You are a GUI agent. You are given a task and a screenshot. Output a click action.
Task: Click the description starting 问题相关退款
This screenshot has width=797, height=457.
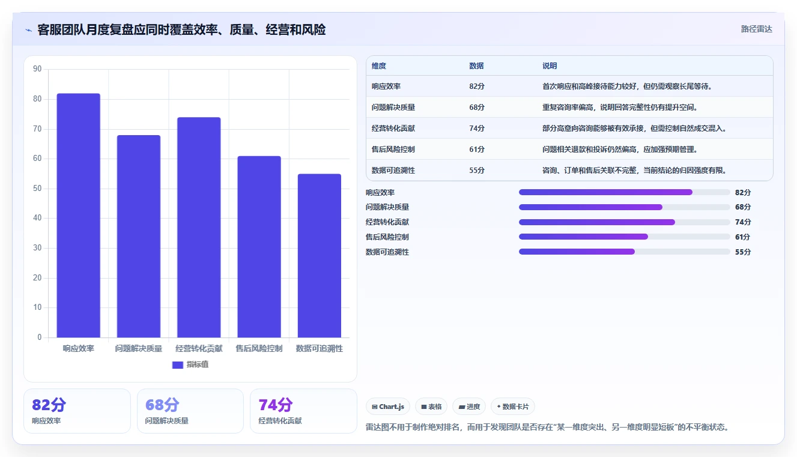[x=620, y=150]
